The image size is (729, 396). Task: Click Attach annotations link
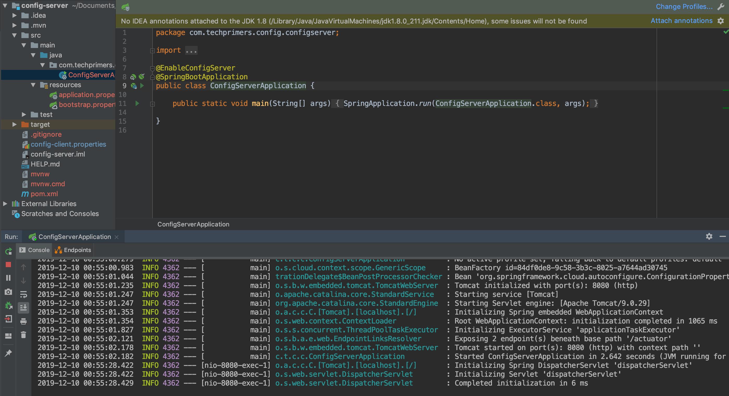(x=682, y=21)
